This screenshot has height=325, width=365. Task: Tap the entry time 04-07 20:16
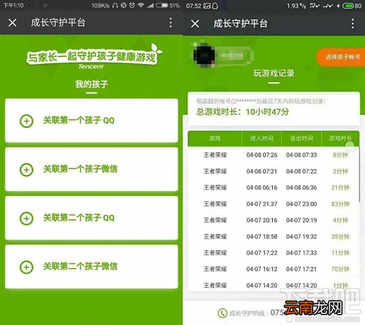(x=262, y=220)
